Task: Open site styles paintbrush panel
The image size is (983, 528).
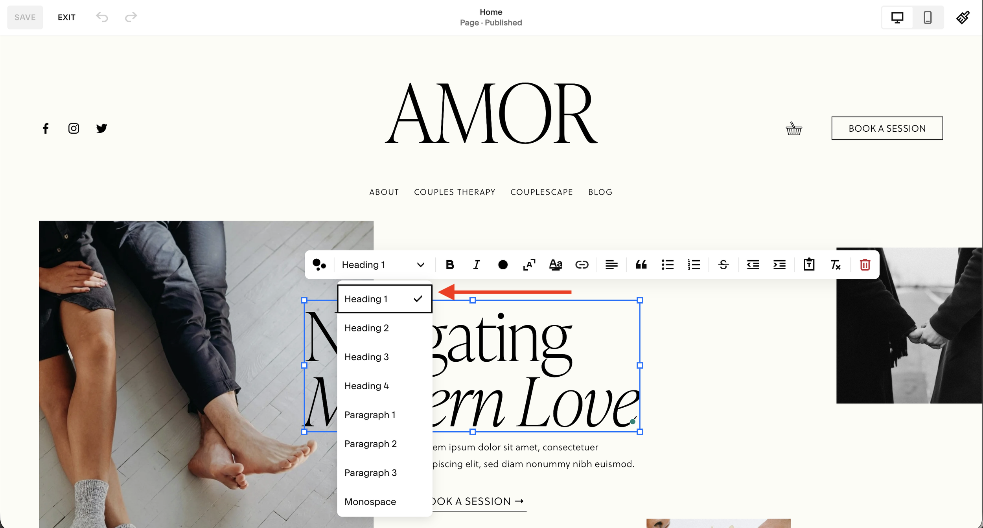Action: click(x=963, y=17)
